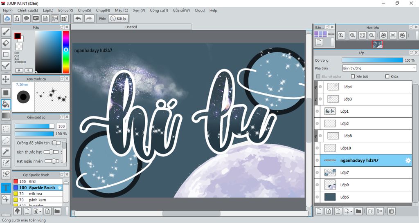
Task: Toggle the Xén bớt checkbox
Action: (x=353, y=76)
